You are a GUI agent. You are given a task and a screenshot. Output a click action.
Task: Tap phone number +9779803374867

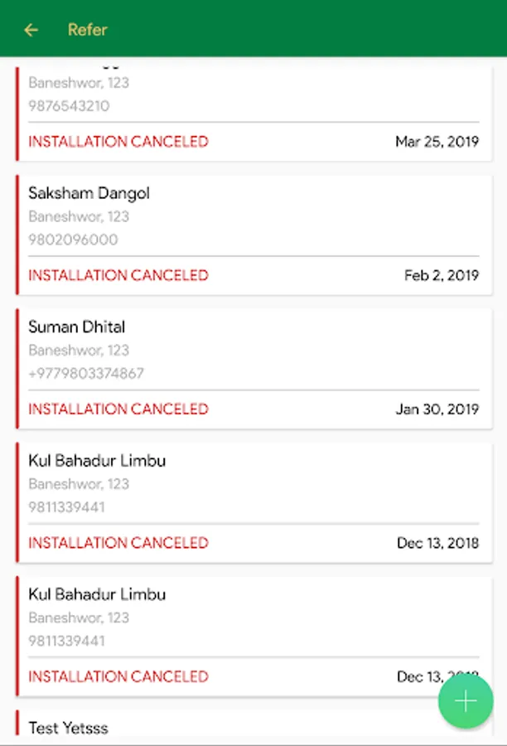click(86, 373)
